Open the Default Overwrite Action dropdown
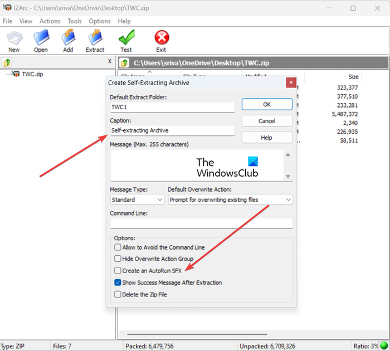This screenshot has height=351, width=390. click(x=230, y=200)
